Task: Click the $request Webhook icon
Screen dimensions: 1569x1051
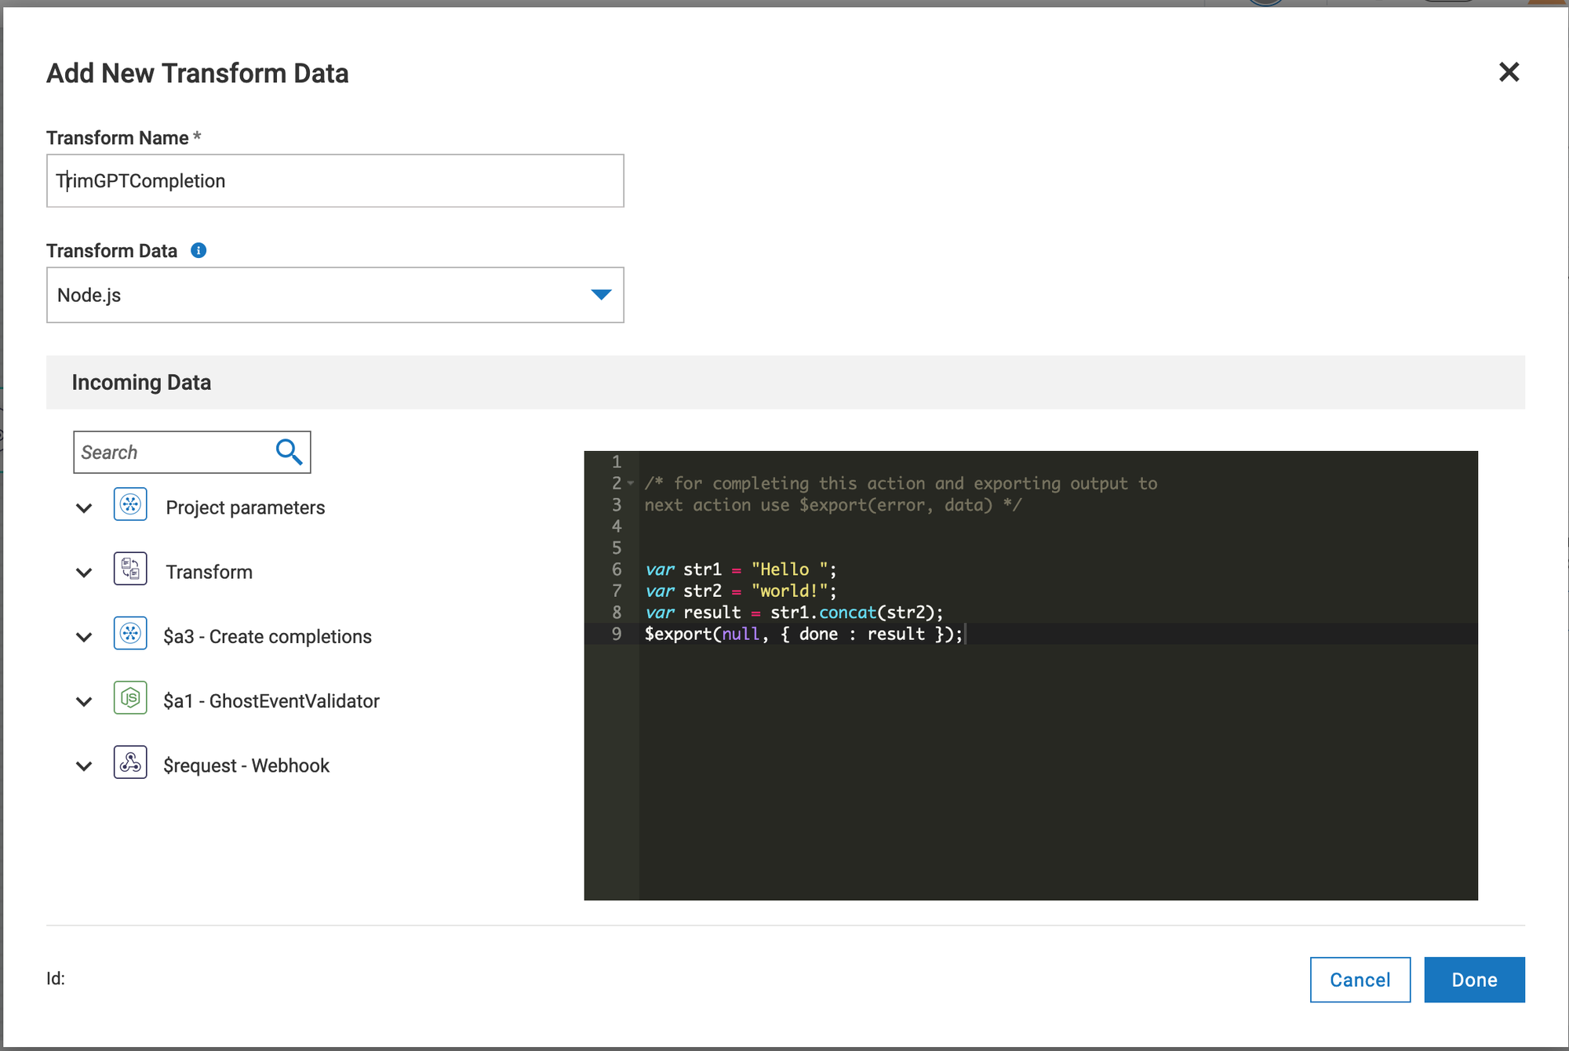Action: point(130,762)
